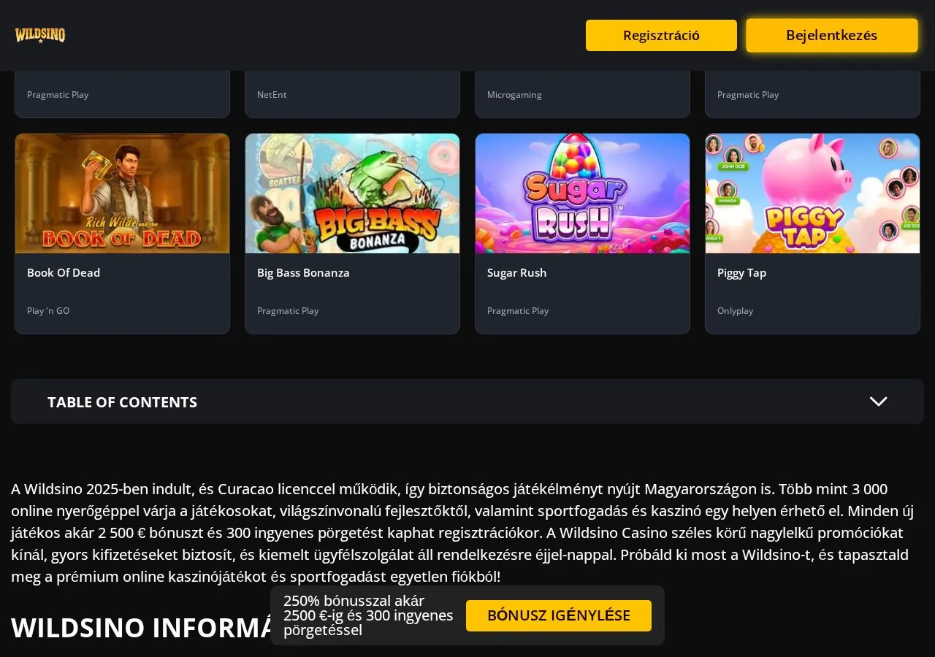The image size is (935, 657).
Task: Open the Big Bass Bonanza game thumbnail
Action: tap(352, 193)
